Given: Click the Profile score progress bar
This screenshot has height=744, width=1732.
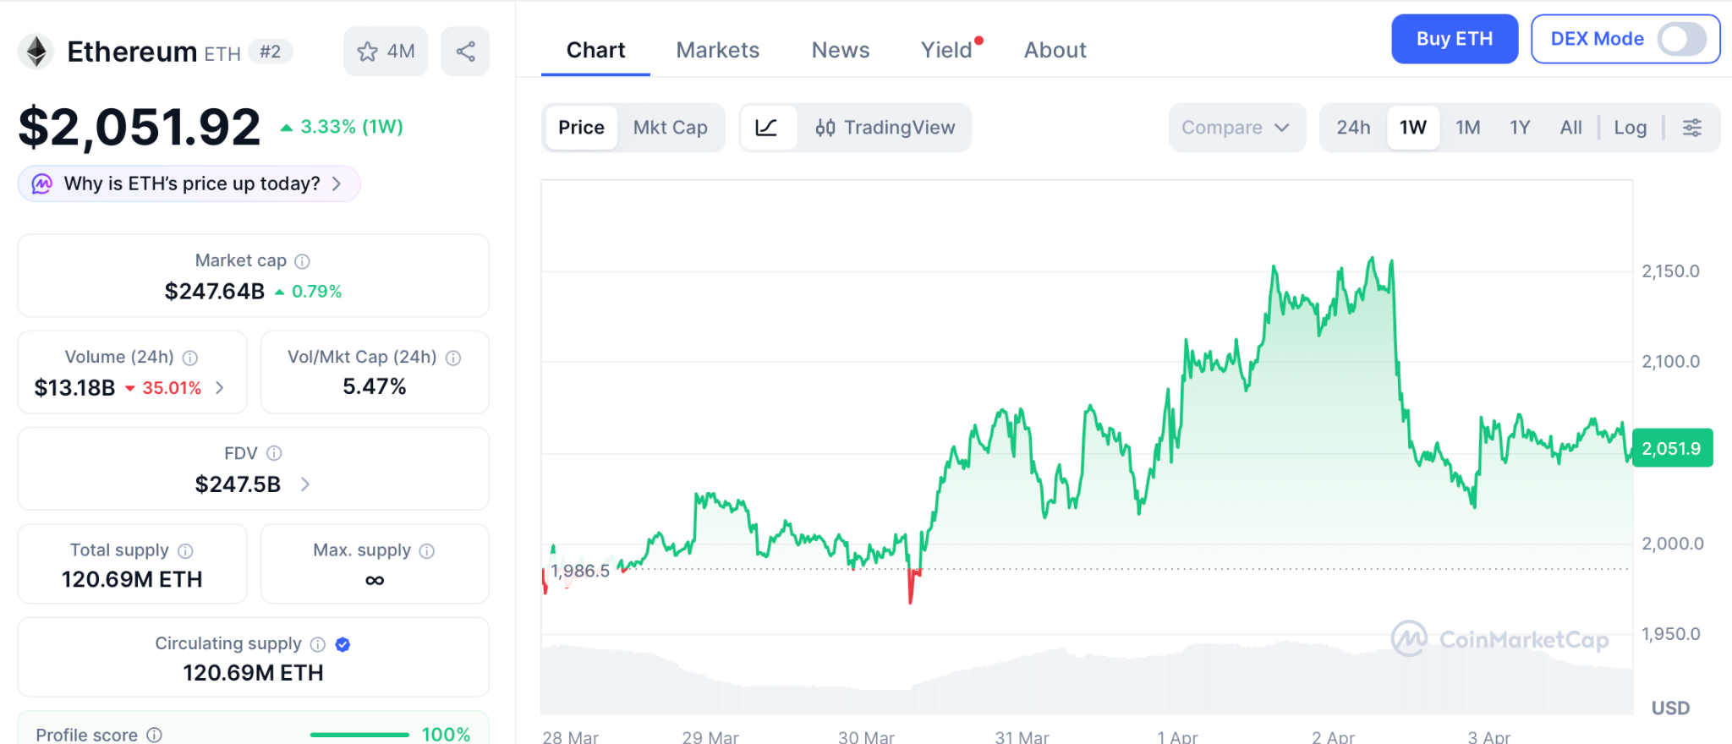Looking at the screenshot, I should (359, 735).
